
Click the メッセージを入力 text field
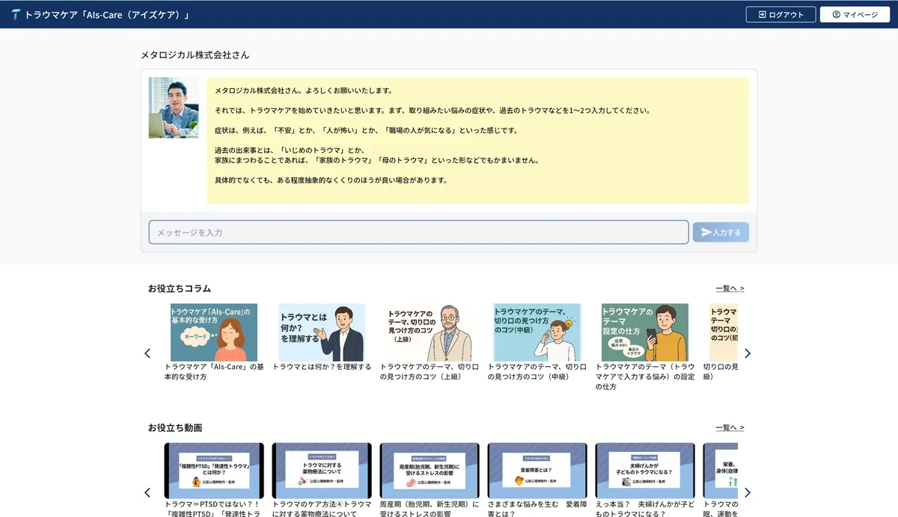pos(418,232)
